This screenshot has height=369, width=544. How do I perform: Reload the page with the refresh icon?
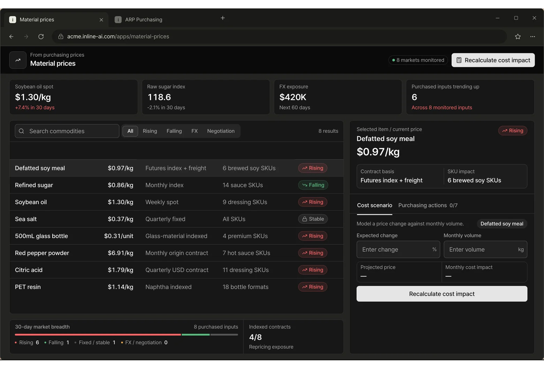coord(41,37)
